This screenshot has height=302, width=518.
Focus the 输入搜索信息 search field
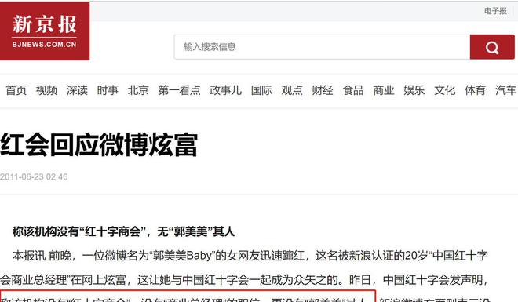click(x=322, y=47)
